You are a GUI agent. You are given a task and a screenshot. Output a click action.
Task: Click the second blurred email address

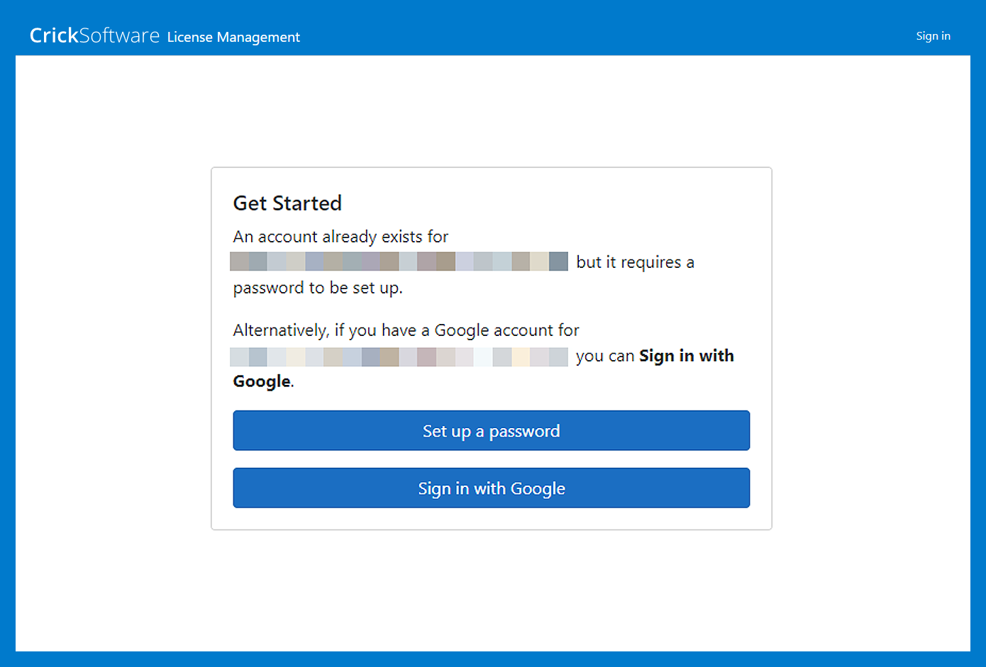click(399, 357)
